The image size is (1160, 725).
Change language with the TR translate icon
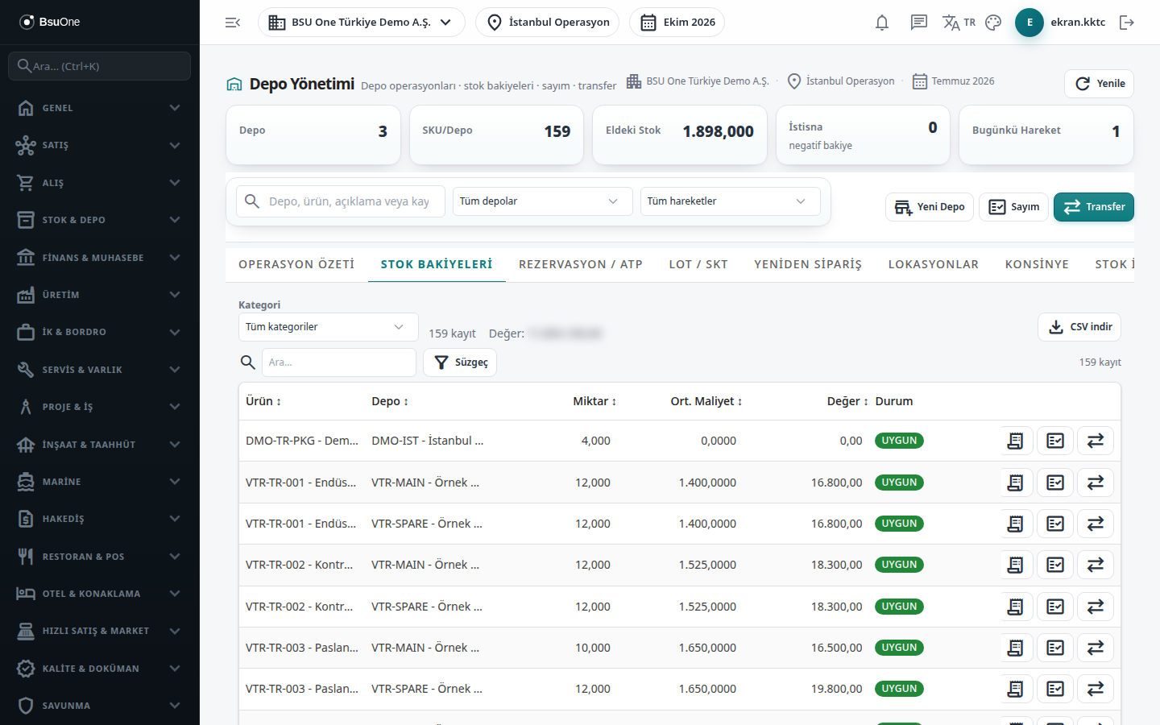tap(959, 23)
